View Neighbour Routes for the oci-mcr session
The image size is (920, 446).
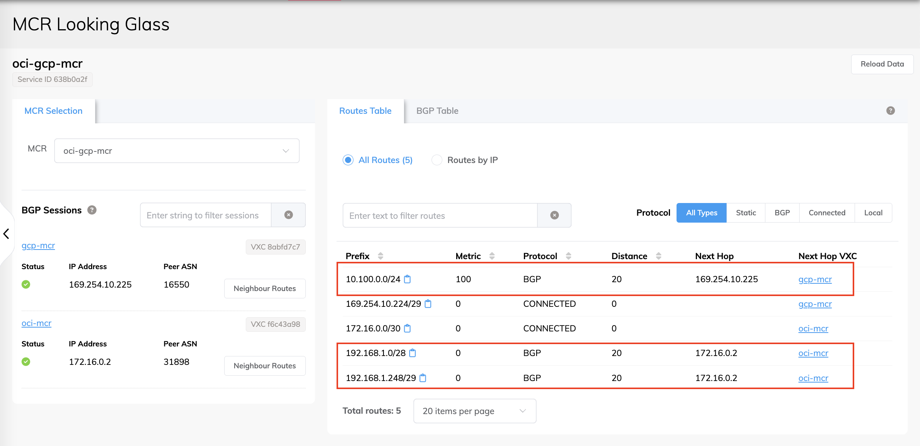pos(265,366)
